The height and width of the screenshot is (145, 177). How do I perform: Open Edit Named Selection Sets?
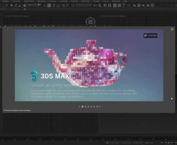(x=73, y=5)
